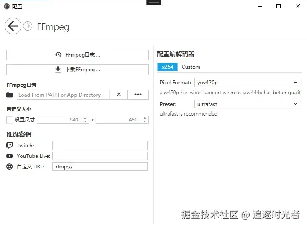This screenshot has width=307, height=227.
Task: Maximize the 配置 window
Action: pyautogui.click(x=279, y=6)
